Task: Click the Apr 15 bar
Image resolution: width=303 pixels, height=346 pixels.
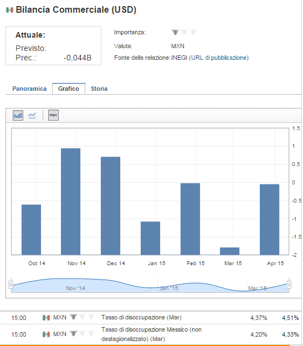Action: 270,220
